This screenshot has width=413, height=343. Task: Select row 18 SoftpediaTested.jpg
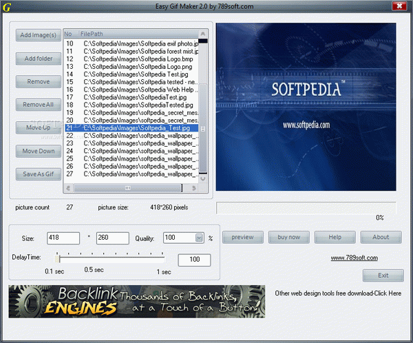pyautogui.click(x=131, y=105)
